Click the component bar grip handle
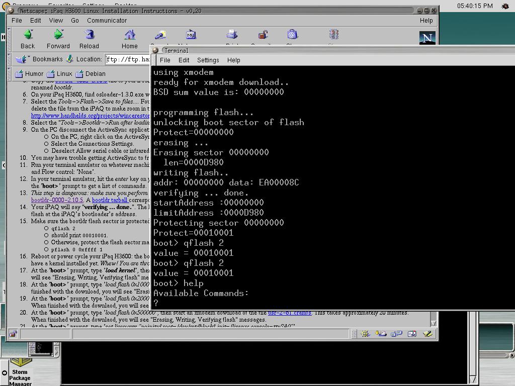Viewport: 515px width, 386px height. click(354, 334)
